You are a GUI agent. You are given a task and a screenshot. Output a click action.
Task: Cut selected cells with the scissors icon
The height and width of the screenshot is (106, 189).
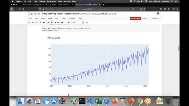pyautogui.click(x=37, y=22)
